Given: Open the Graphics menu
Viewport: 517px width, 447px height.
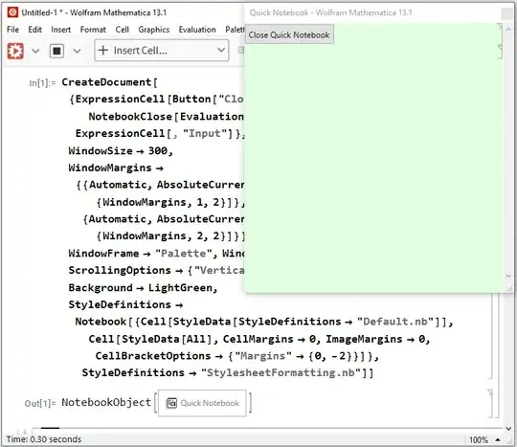Looking at the screenshot, I should [x=153, y=30].
